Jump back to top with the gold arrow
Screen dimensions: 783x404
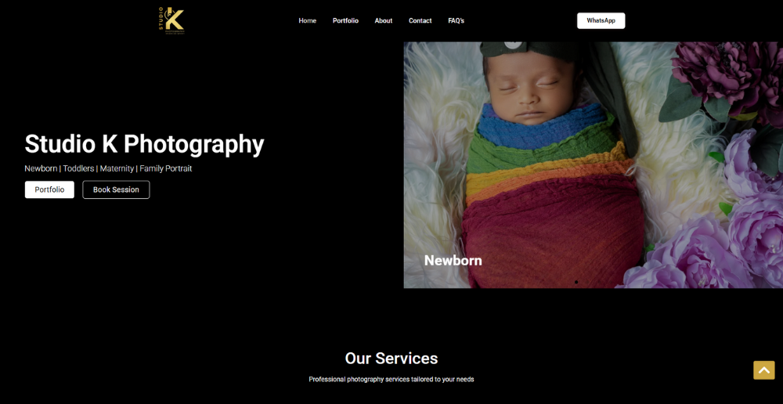[763, 370]
